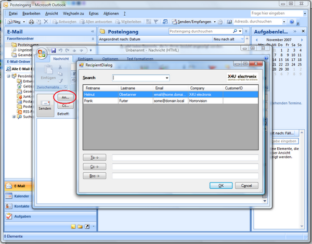This screenshot has width=312, height=244.
Task: Open the Neu button dropdown arrow
Action: (24, 22)
